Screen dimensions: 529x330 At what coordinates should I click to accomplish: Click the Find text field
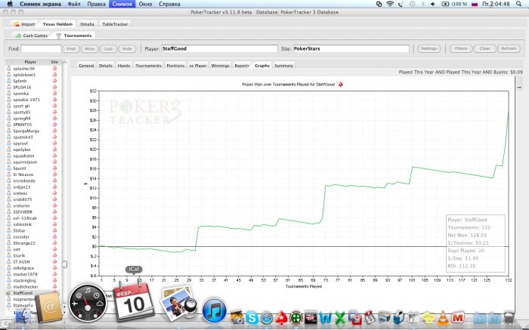[x=41, y=48]
